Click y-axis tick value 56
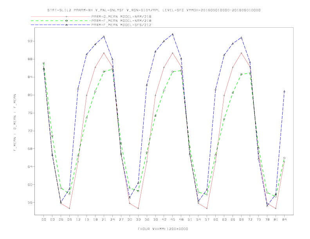The height and width of the screenshot is (239, 310). pyautogui.click(x=30, y=203)
